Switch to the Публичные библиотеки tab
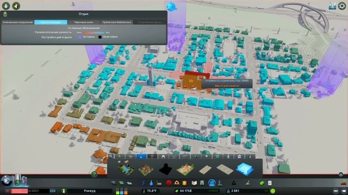 [116, 22]
